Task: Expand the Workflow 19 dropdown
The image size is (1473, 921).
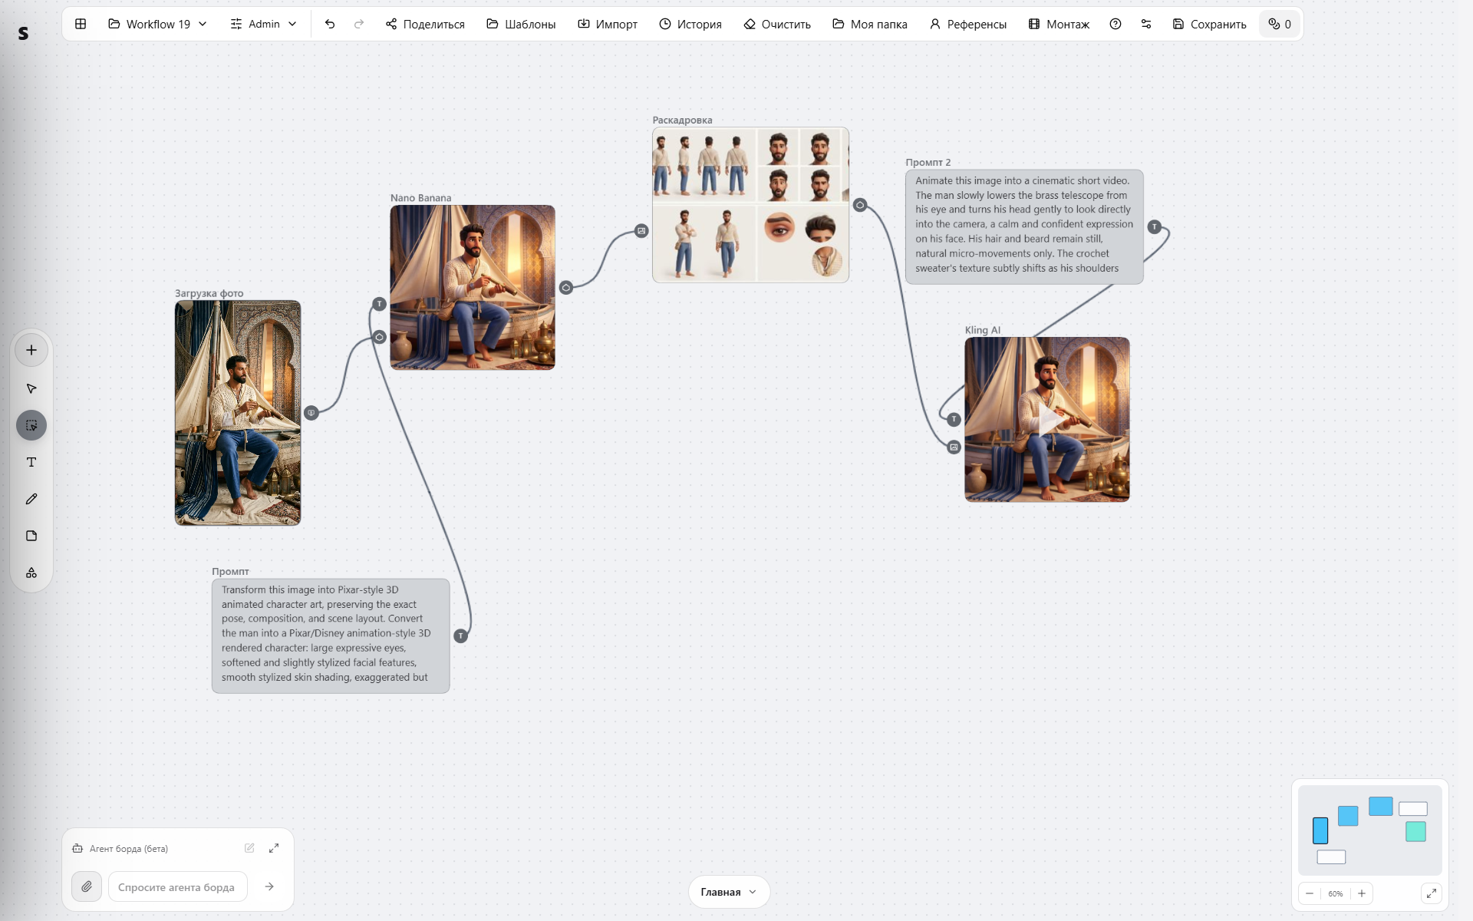Action: click(157, 24)
